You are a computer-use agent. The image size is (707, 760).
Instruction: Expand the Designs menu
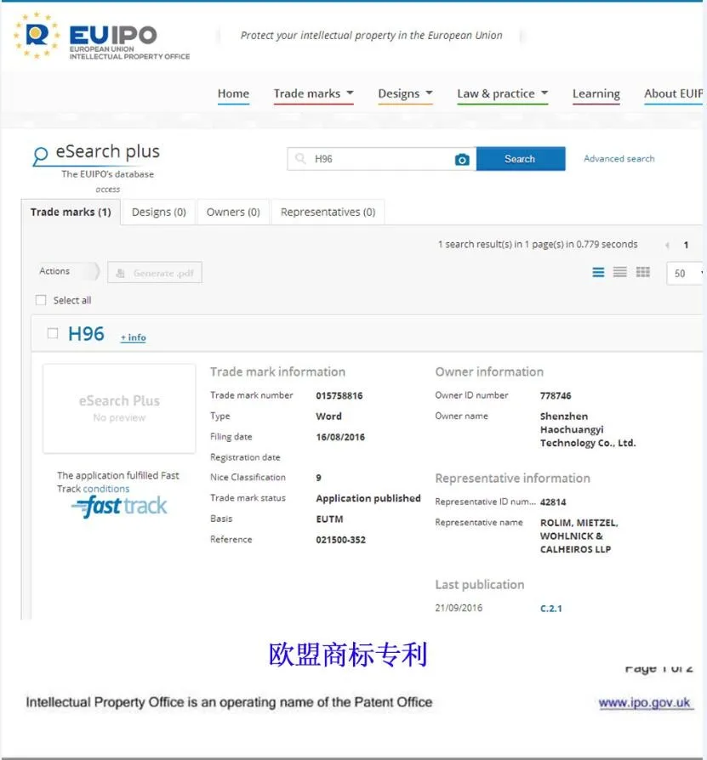point(405,94)
